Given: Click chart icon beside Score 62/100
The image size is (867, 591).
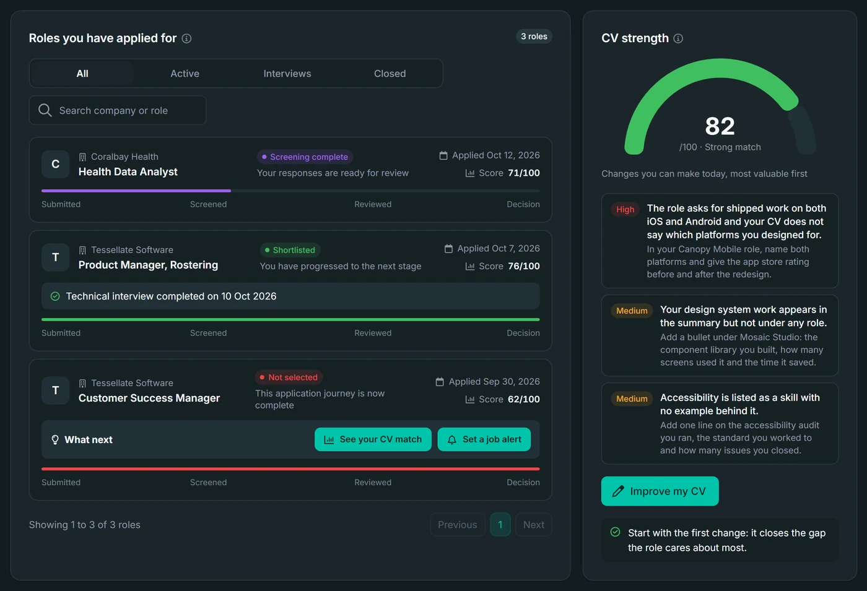Looking at the screenshot, I should click(470, 400).
